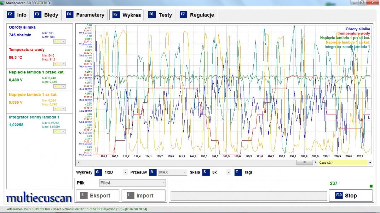Click the green recording indicator square
The height and width of the screenshot is (213, 380).
click(x=371, y=186)
